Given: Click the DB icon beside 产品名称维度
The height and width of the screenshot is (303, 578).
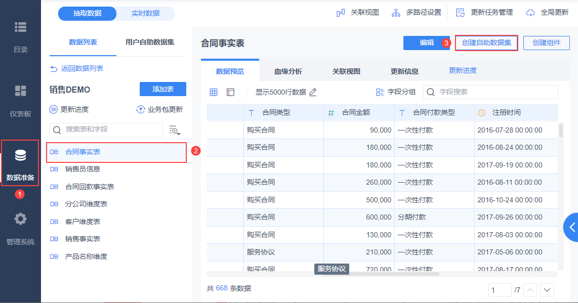Looking at the screenshot, I should coord(54,256).
